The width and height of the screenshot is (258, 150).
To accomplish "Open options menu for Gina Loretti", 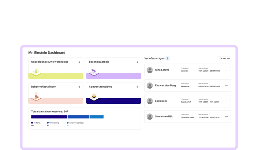I will pos(227,70).
